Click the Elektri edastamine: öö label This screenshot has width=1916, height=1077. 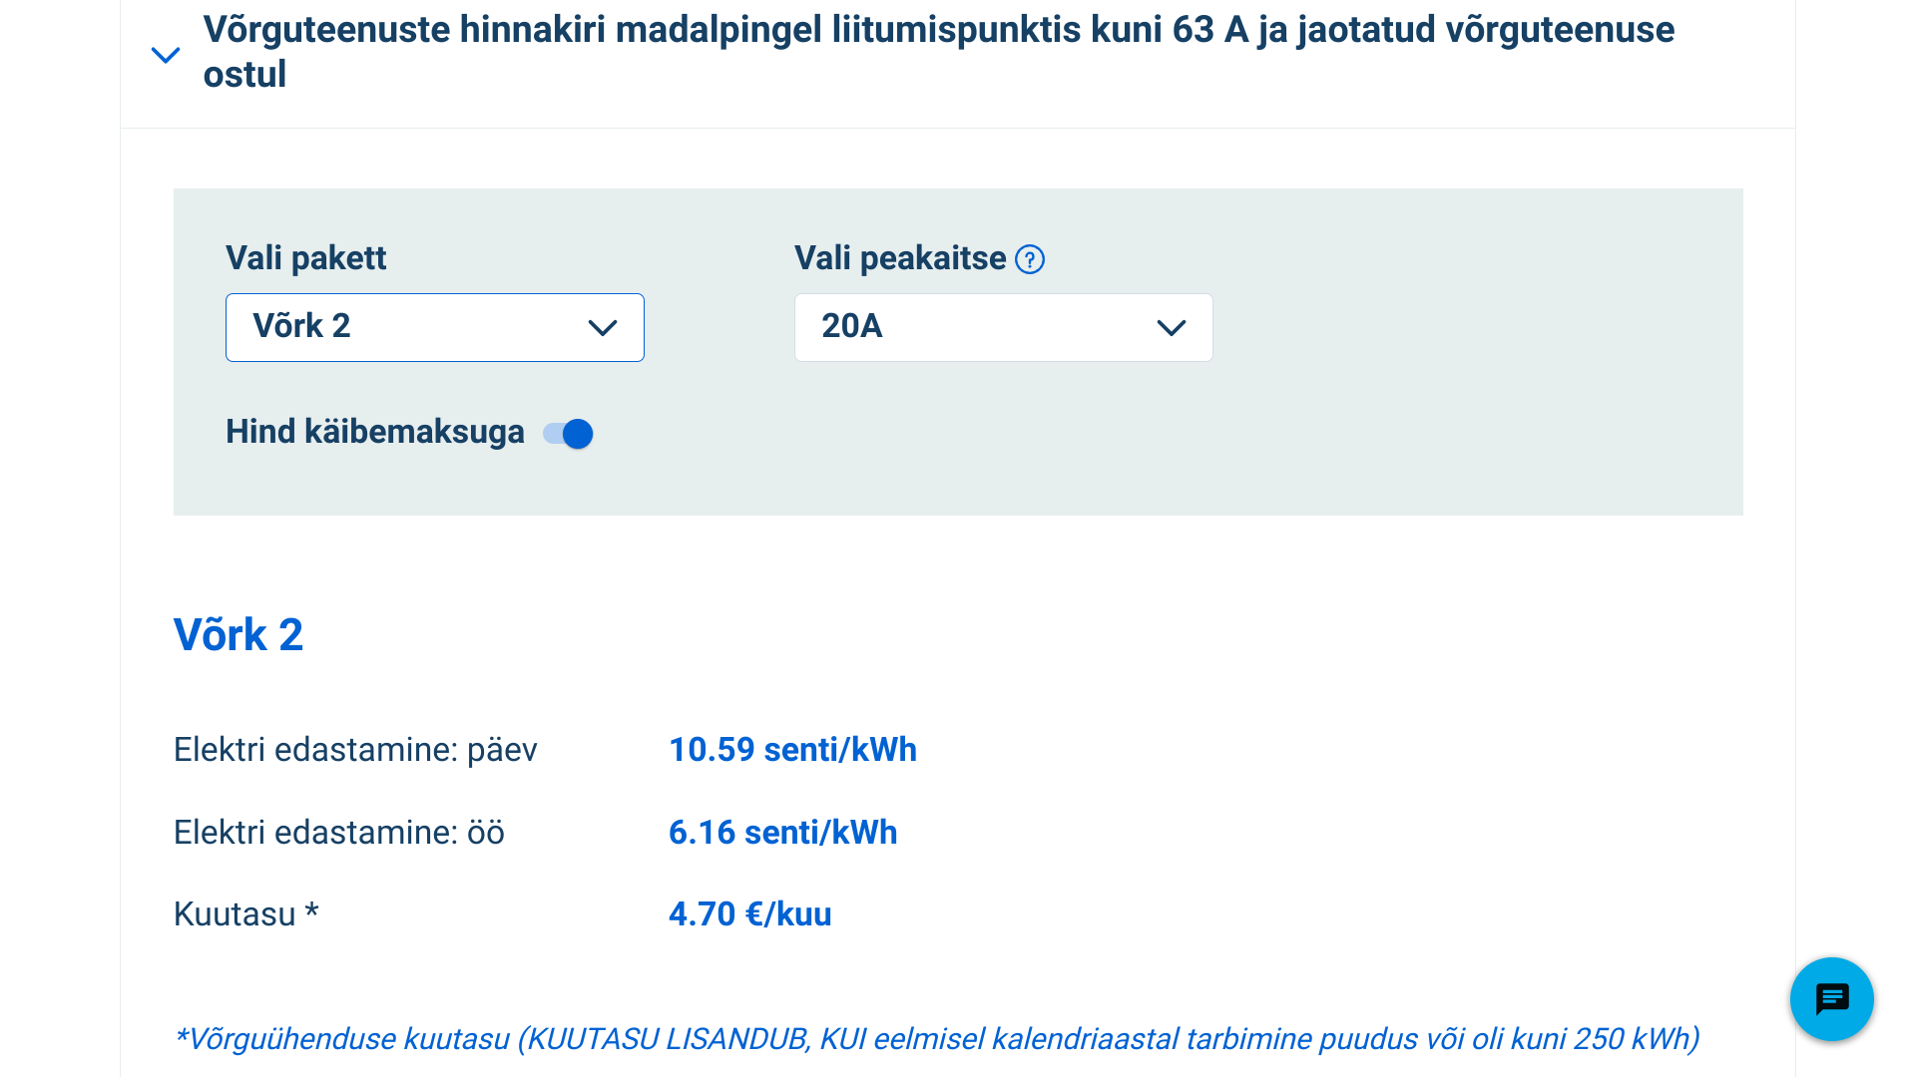[x=338, y=833]
